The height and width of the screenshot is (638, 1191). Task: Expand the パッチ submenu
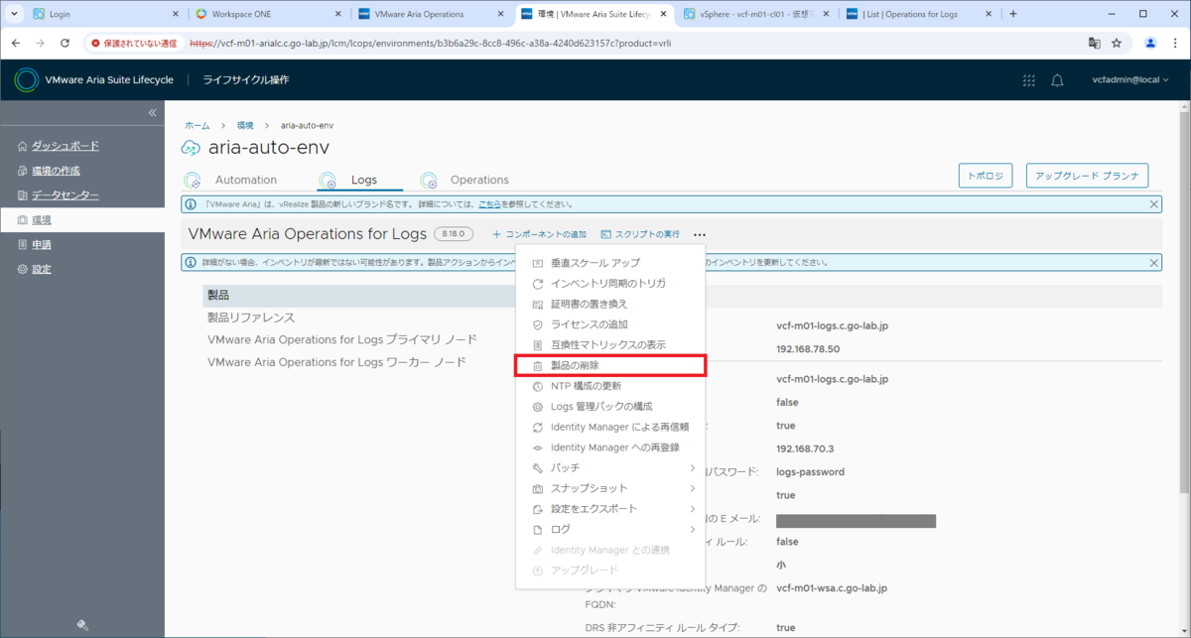610,467
